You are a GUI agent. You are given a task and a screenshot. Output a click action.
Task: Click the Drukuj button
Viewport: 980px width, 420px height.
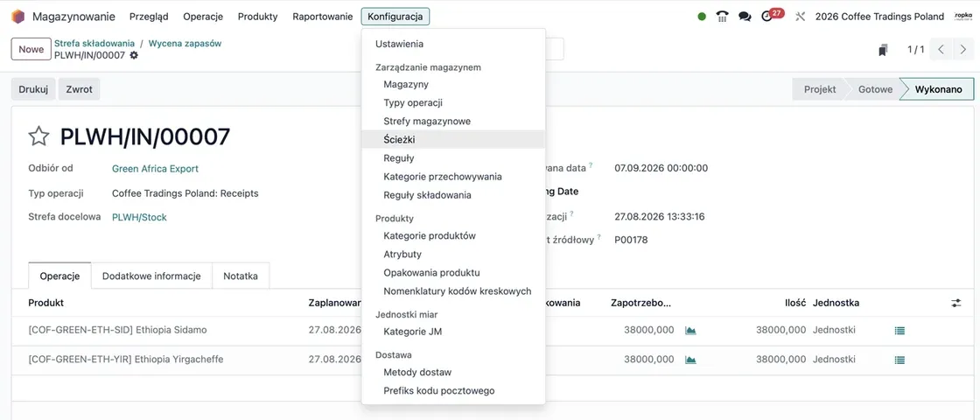34,89
